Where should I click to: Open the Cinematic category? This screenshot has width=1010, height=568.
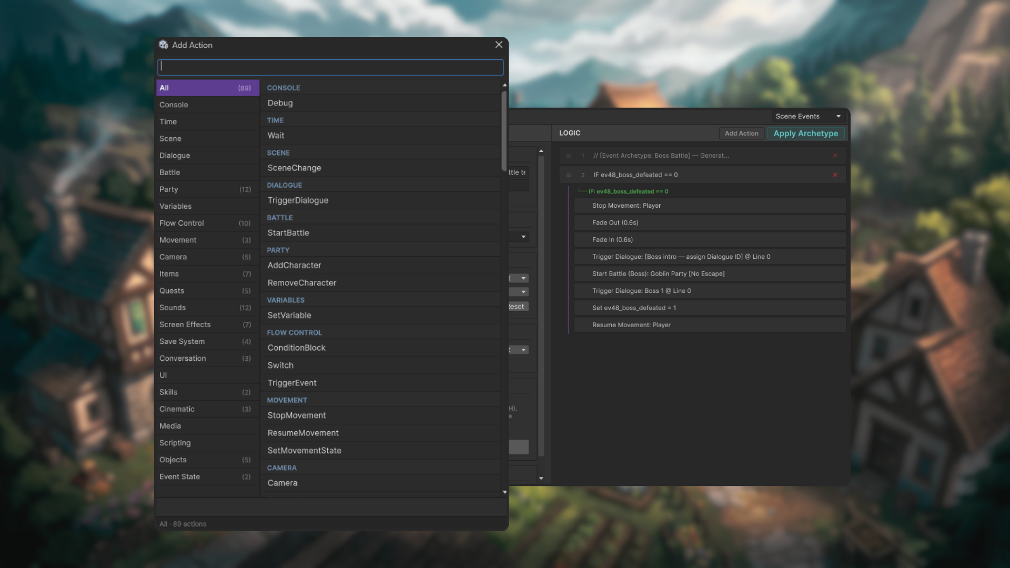pyautogui.click(x=208, y=409)
